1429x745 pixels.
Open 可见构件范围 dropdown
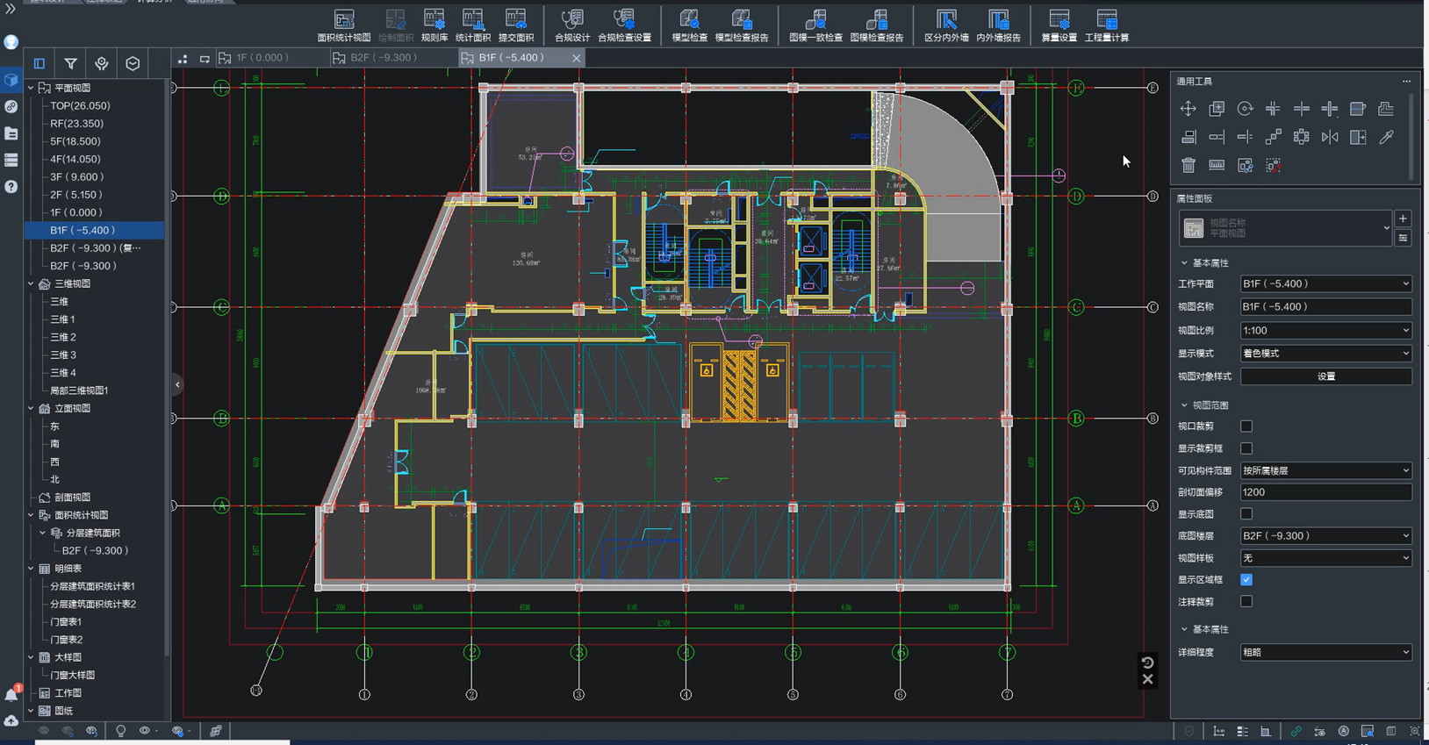(1325, 470)
